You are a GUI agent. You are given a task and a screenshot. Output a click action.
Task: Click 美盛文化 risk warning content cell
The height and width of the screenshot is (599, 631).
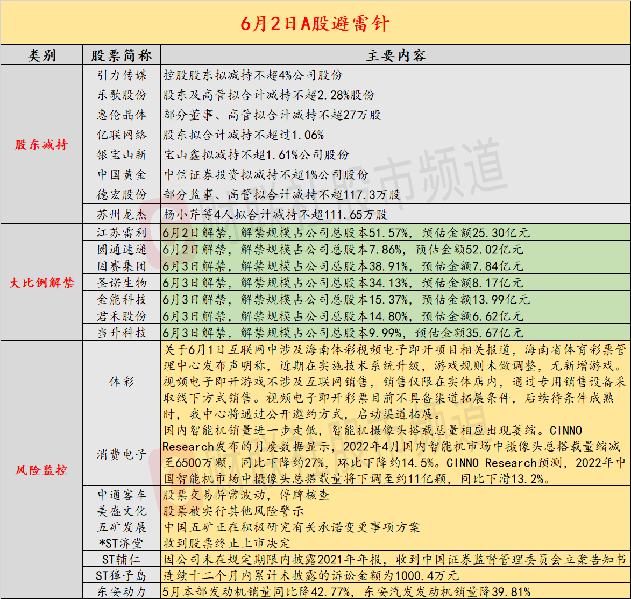[395, 511]
